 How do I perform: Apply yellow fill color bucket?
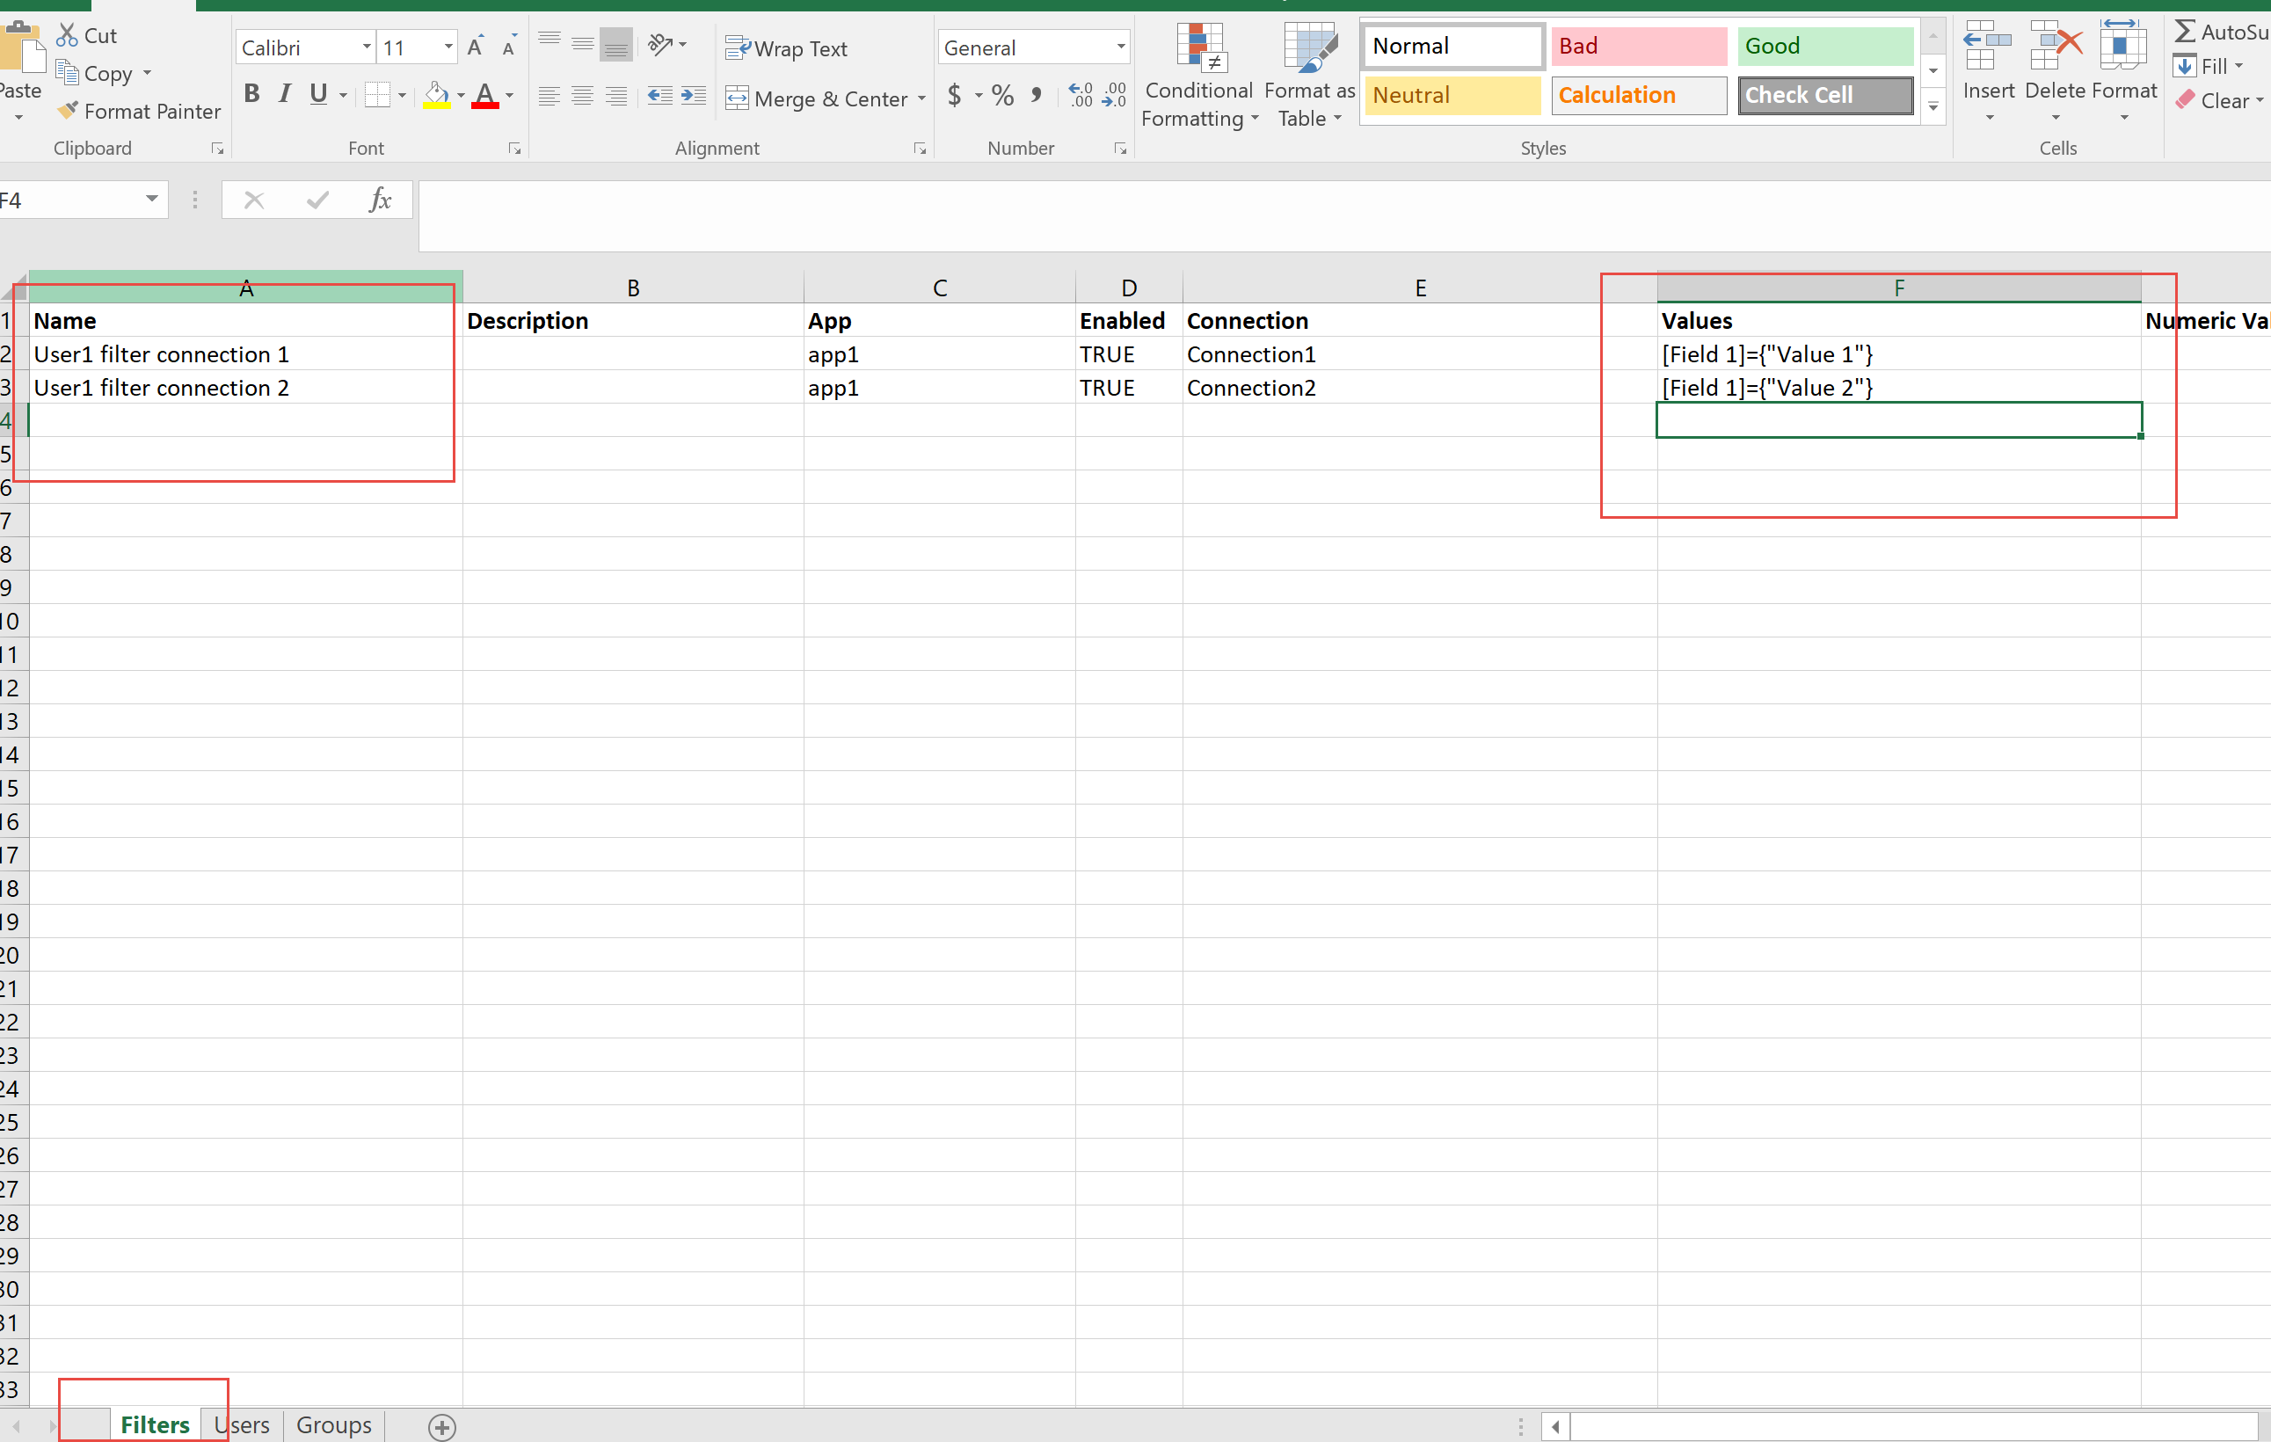436,95
